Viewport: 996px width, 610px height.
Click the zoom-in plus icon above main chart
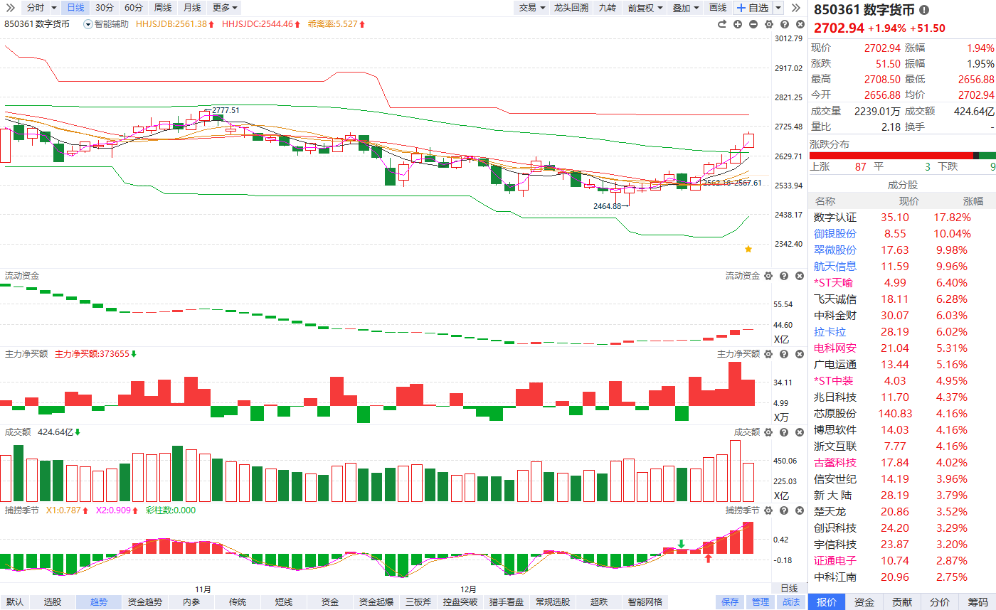738,24
